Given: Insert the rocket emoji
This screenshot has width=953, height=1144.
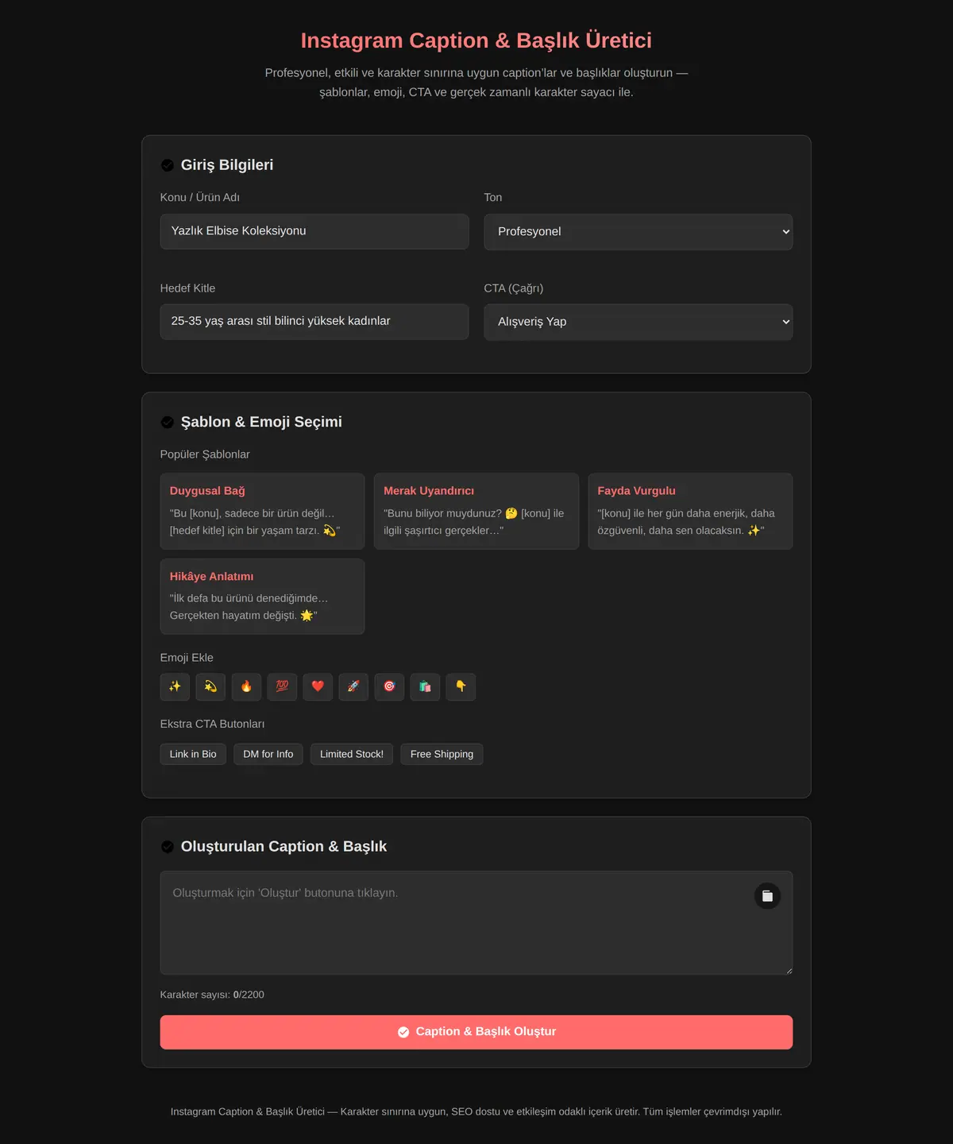Looking at the screenshot, I should pos(353,686).
